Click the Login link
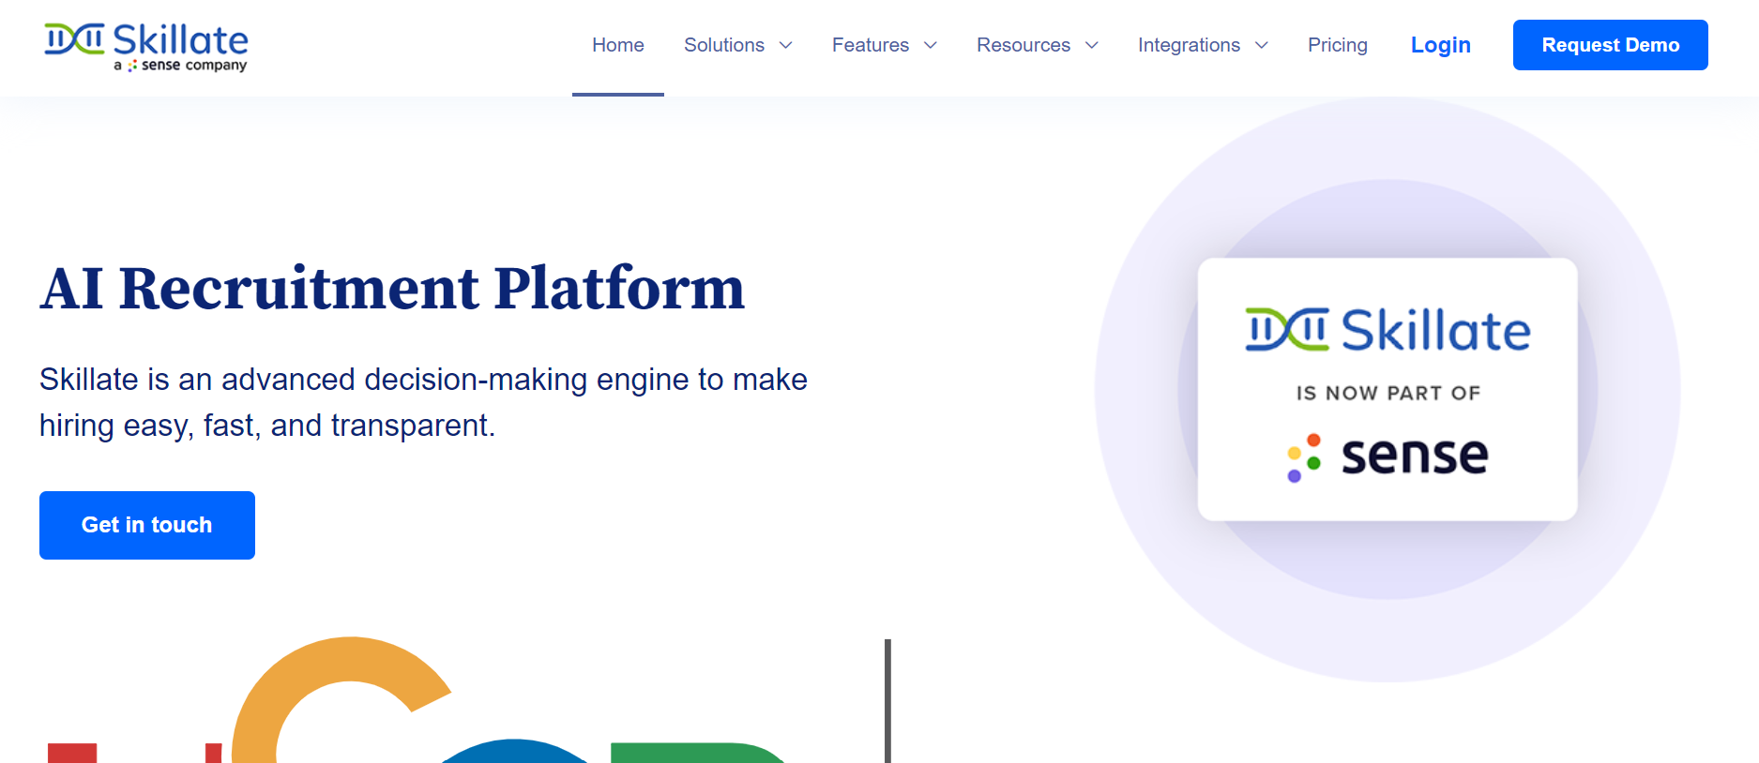This screenshot has height=763, width=1759. [x=1441, y=45]
